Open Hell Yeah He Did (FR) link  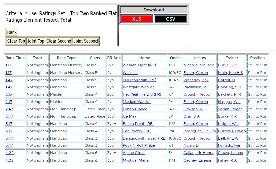tap(142, 95)
